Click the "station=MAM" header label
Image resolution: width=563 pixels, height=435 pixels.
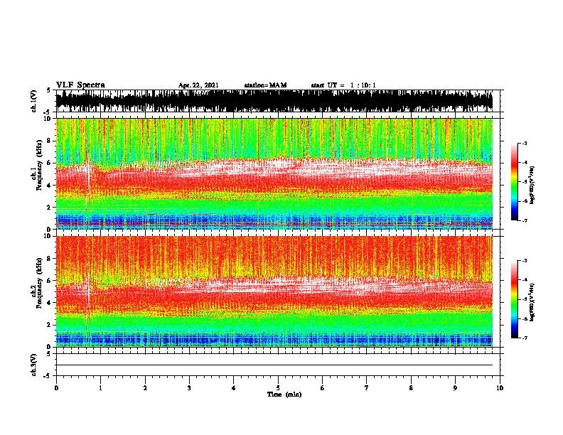[265, 85]
